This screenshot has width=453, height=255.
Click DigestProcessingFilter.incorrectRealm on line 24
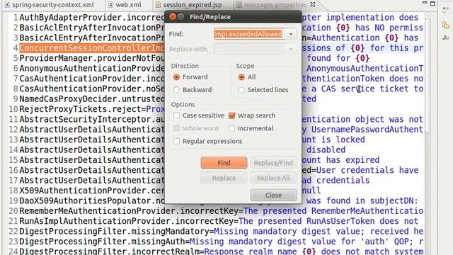coord(109,251)
